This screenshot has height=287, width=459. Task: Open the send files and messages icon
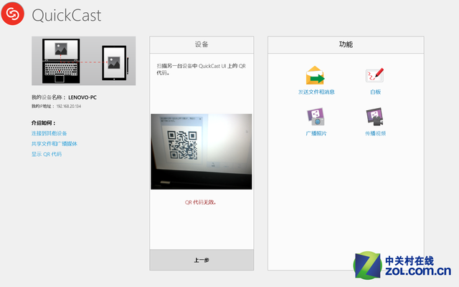[316, 76]
